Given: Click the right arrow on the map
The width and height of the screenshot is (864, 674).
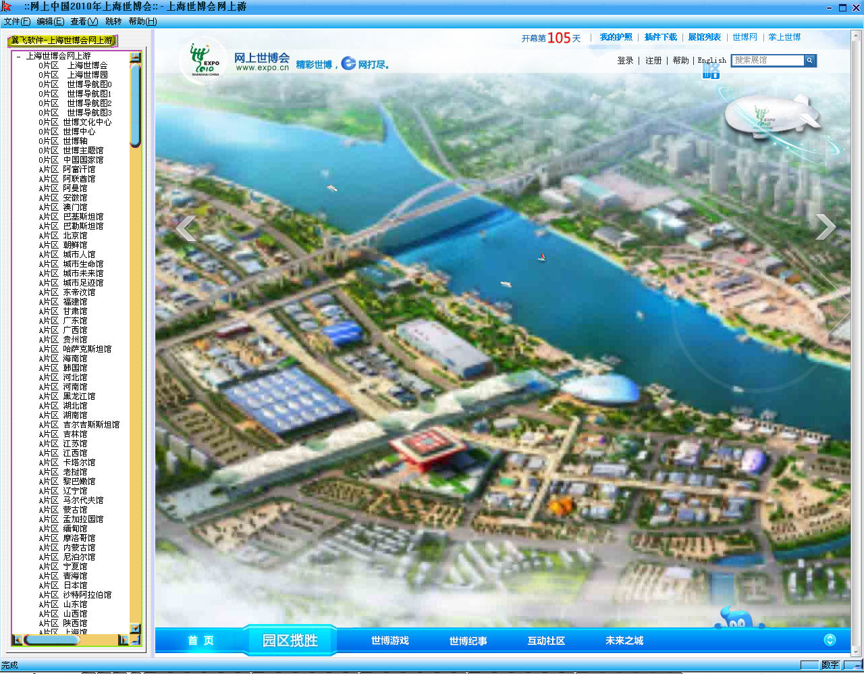Looking at the screenshot, I should coord(826,227).
